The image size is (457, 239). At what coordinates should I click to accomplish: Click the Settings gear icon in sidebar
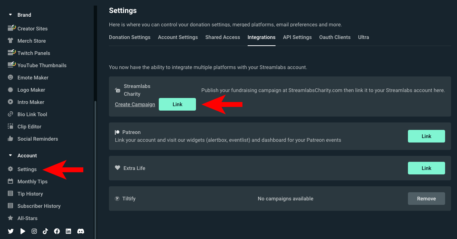[x=10, y=169]
